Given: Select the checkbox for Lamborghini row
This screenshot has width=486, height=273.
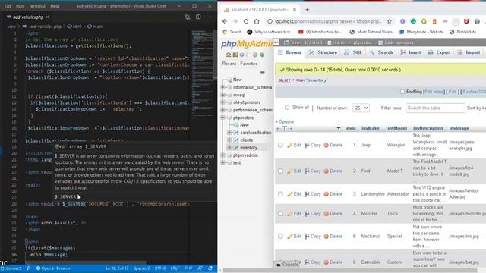Looking at the screenshot, I should (280, 194).
